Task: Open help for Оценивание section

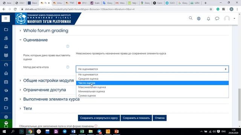Action: coord(68,46)
